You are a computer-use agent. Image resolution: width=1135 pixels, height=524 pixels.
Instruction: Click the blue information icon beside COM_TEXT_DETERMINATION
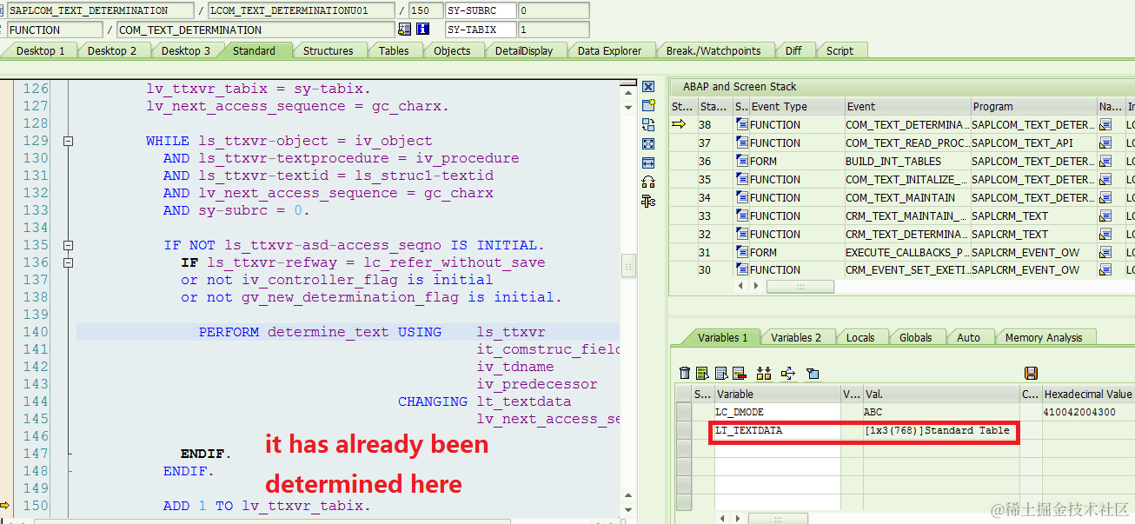click(423, 29)
